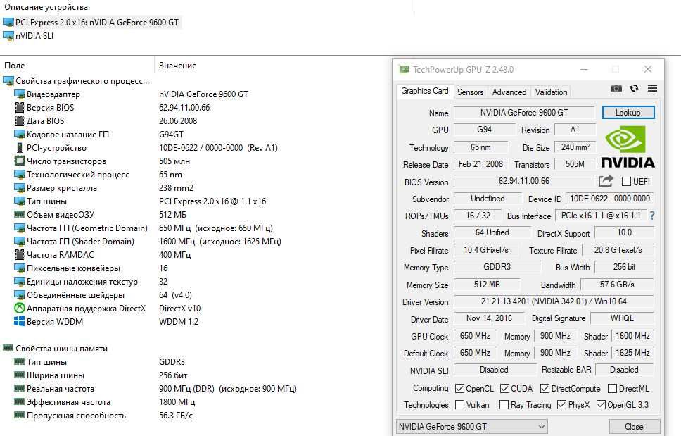Click value 56.3 ГБ/с
The height and width of the screenshot is (436, 681).
pyautogui.click(x=176, y=415)
